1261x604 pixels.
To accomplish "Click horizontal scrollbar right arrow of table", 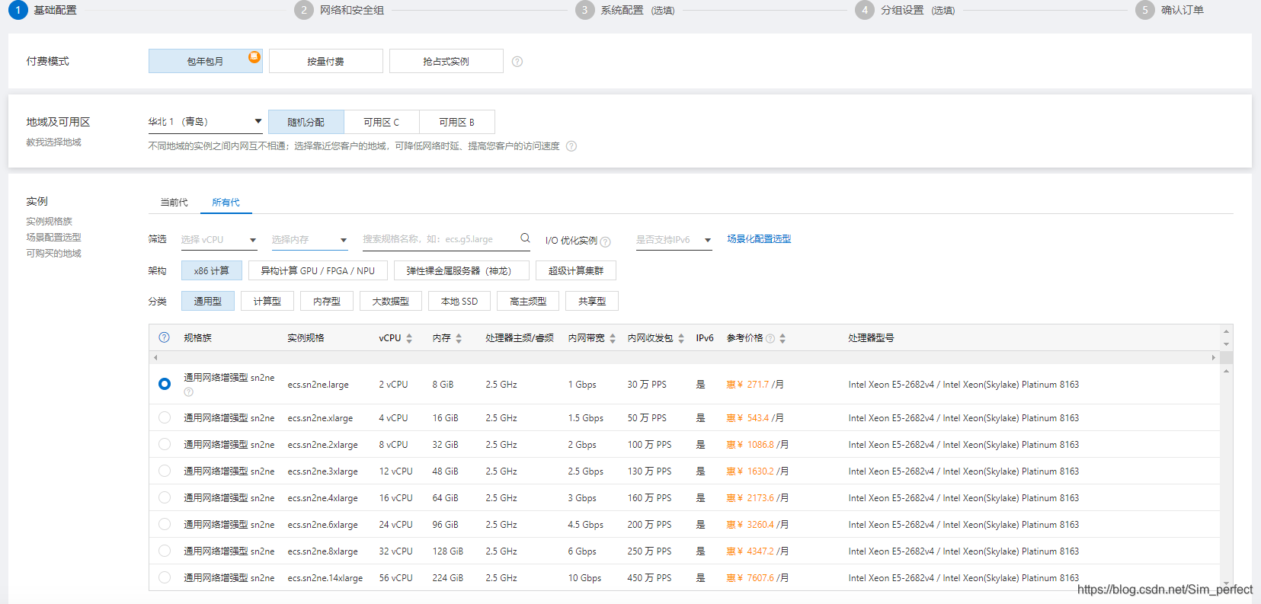I will click(x=1214, y=357).
